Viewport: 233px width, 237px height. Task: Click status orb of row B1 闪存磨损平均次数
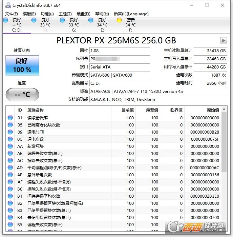[10, 196]
